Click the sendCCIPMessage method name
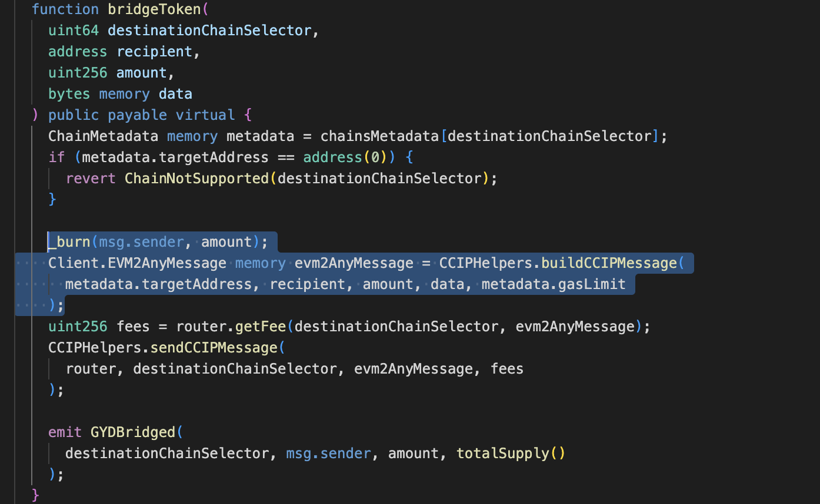 [214, 348]
